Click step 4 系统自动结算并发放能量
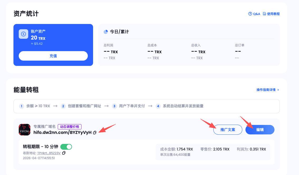Viewport: 299px width, 175px height. click(180, 106)
